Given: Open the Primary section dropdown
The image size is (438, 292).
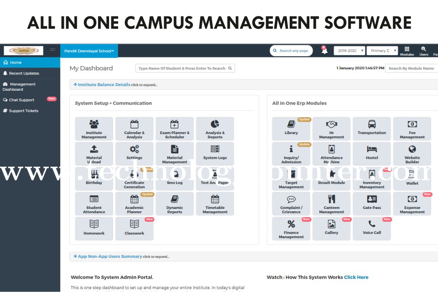Looking at the screenshot, I should pos(382,51).
